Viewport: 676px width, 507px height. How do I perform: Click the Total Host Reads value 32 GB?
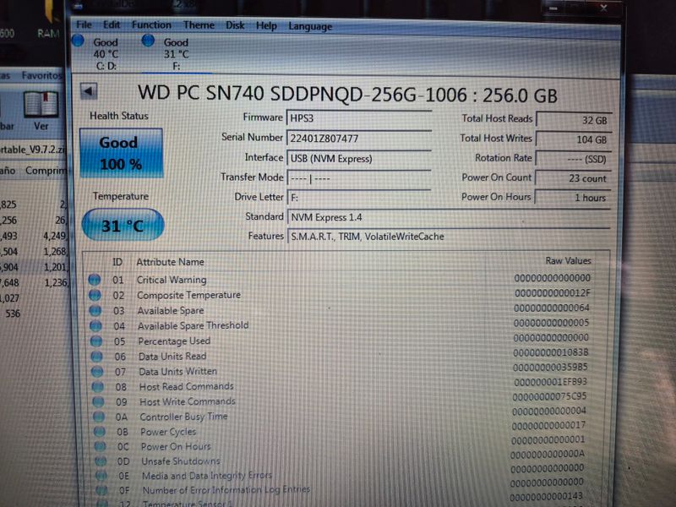click(574, 120)
